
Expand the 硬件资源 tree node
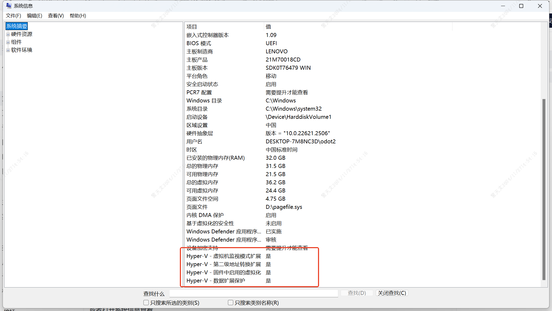(x=8, y=34)
